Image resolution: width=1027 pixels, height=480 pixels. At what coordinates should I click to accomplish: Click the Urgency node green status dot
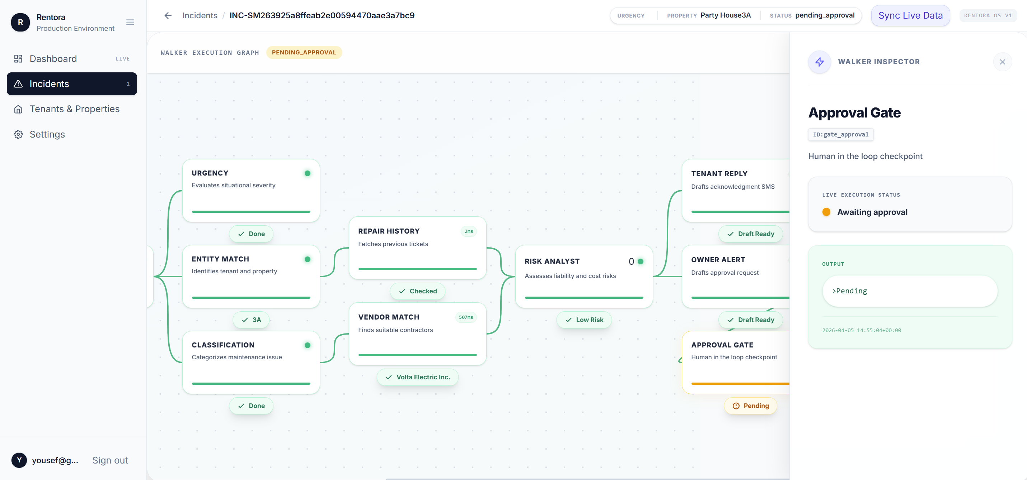[308, 173]
